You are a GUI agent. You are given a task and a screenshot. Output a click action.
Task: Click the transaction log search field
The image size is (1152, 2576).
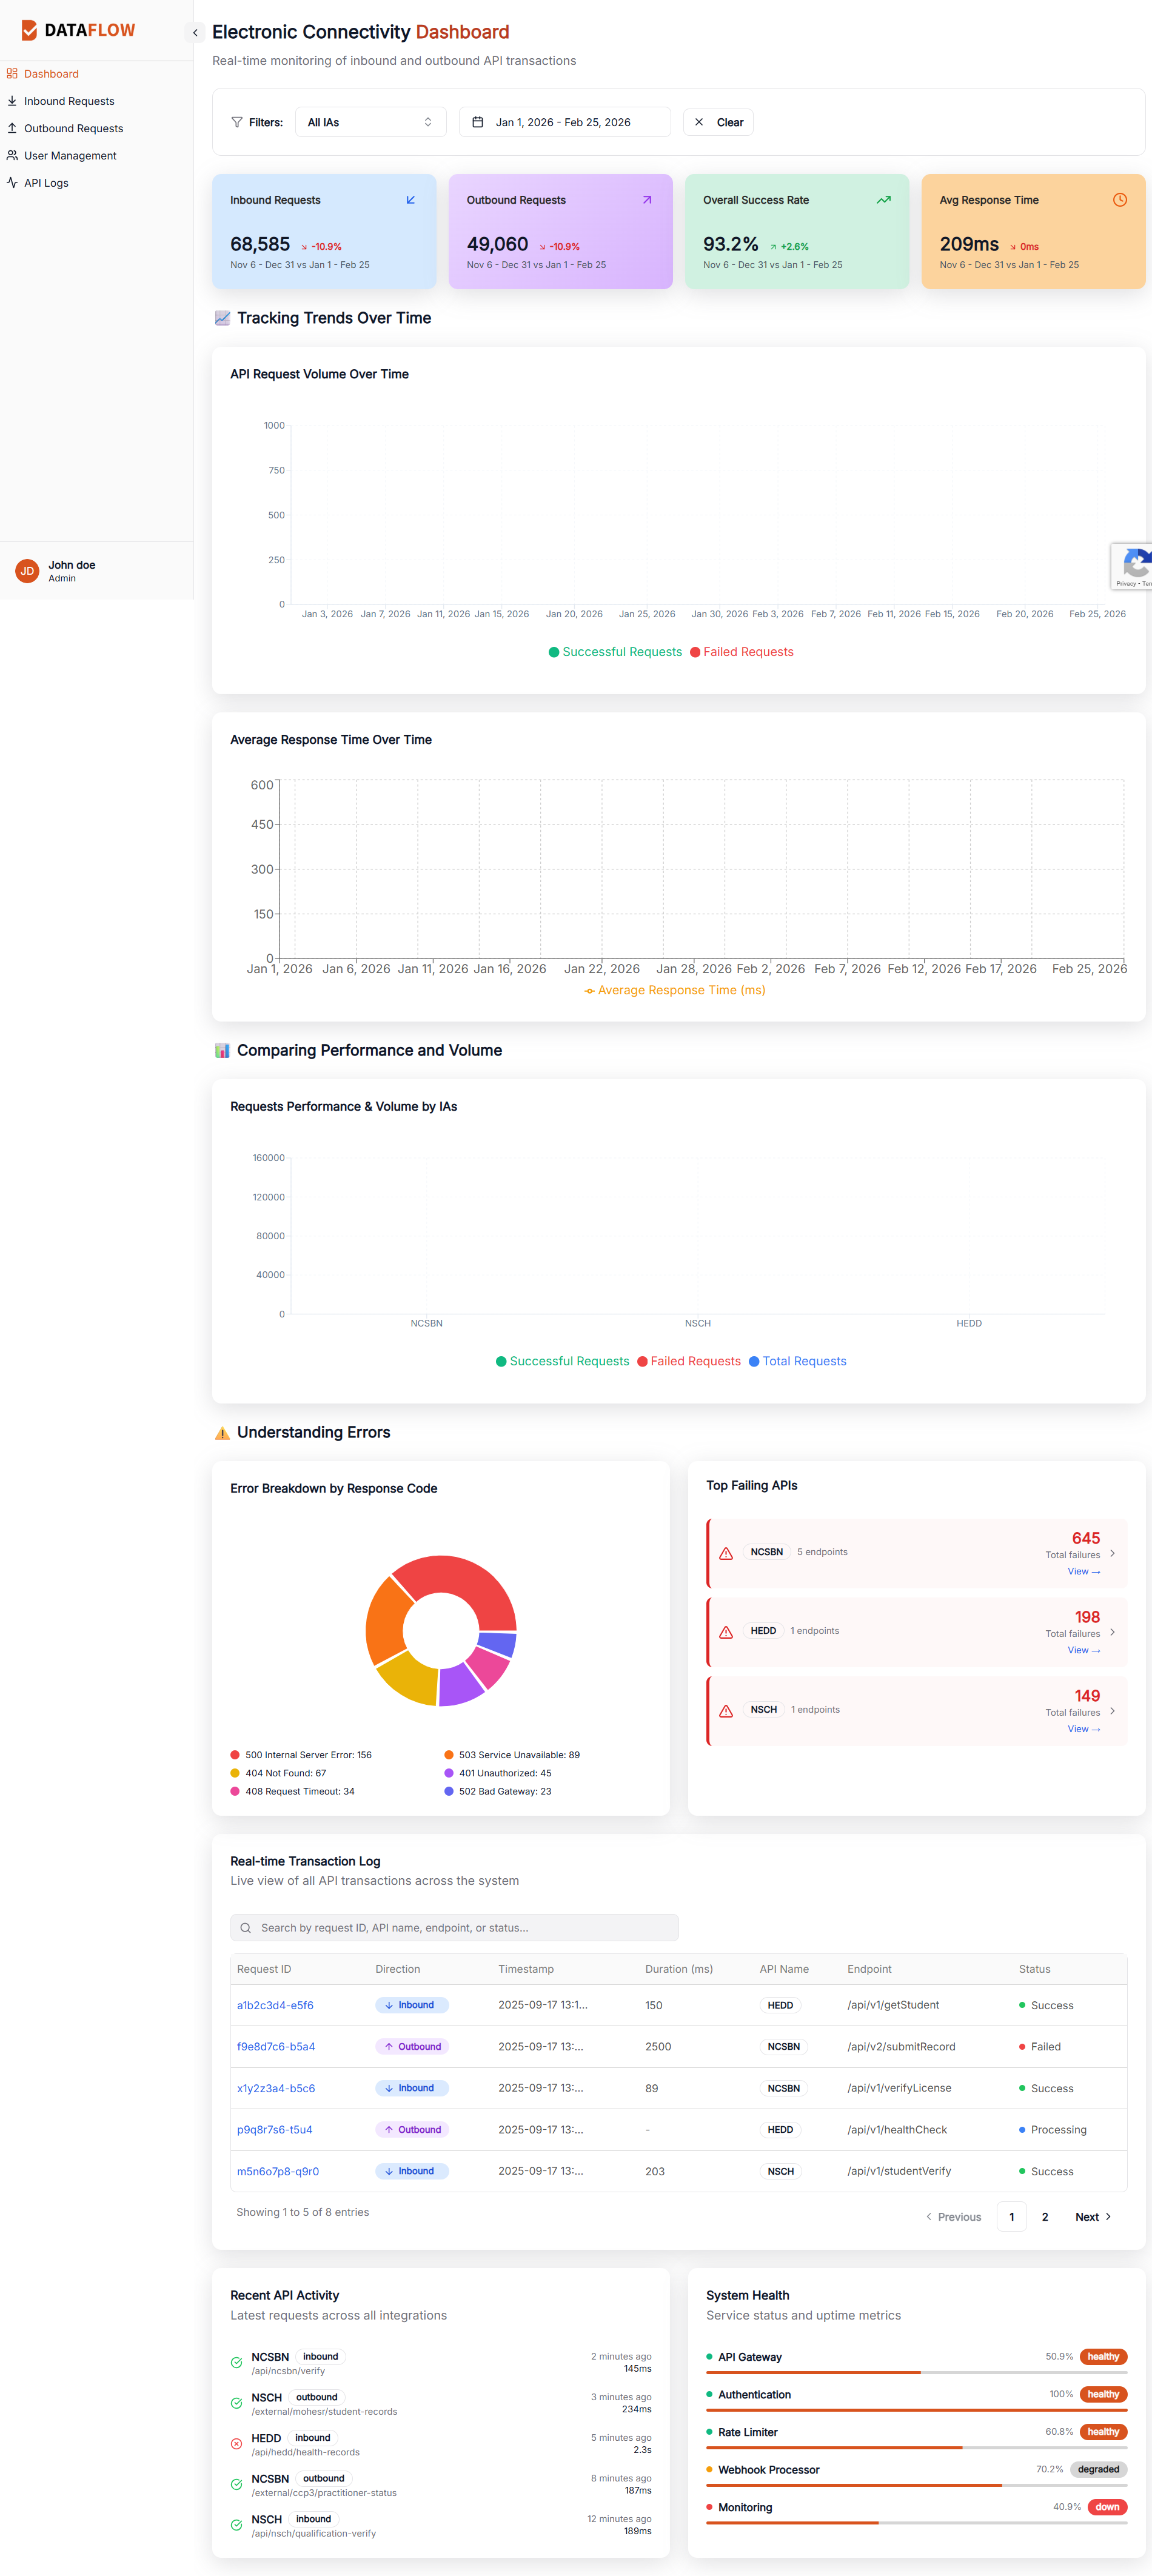click(x=454, y=1928)
